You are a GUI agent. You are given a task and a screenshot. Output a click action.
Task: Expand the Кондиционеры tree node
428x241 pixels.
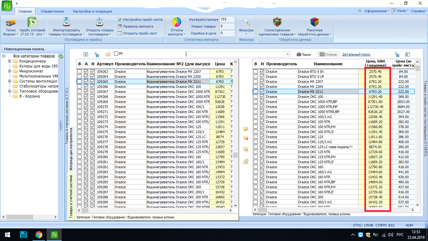pyautogui.click(x=10, y=61)
